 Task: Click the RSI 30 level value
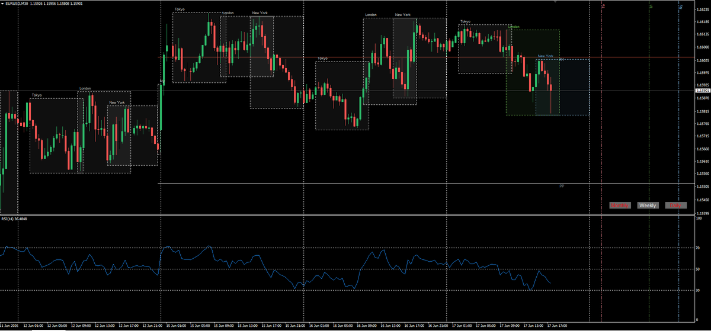click(697, 290)
